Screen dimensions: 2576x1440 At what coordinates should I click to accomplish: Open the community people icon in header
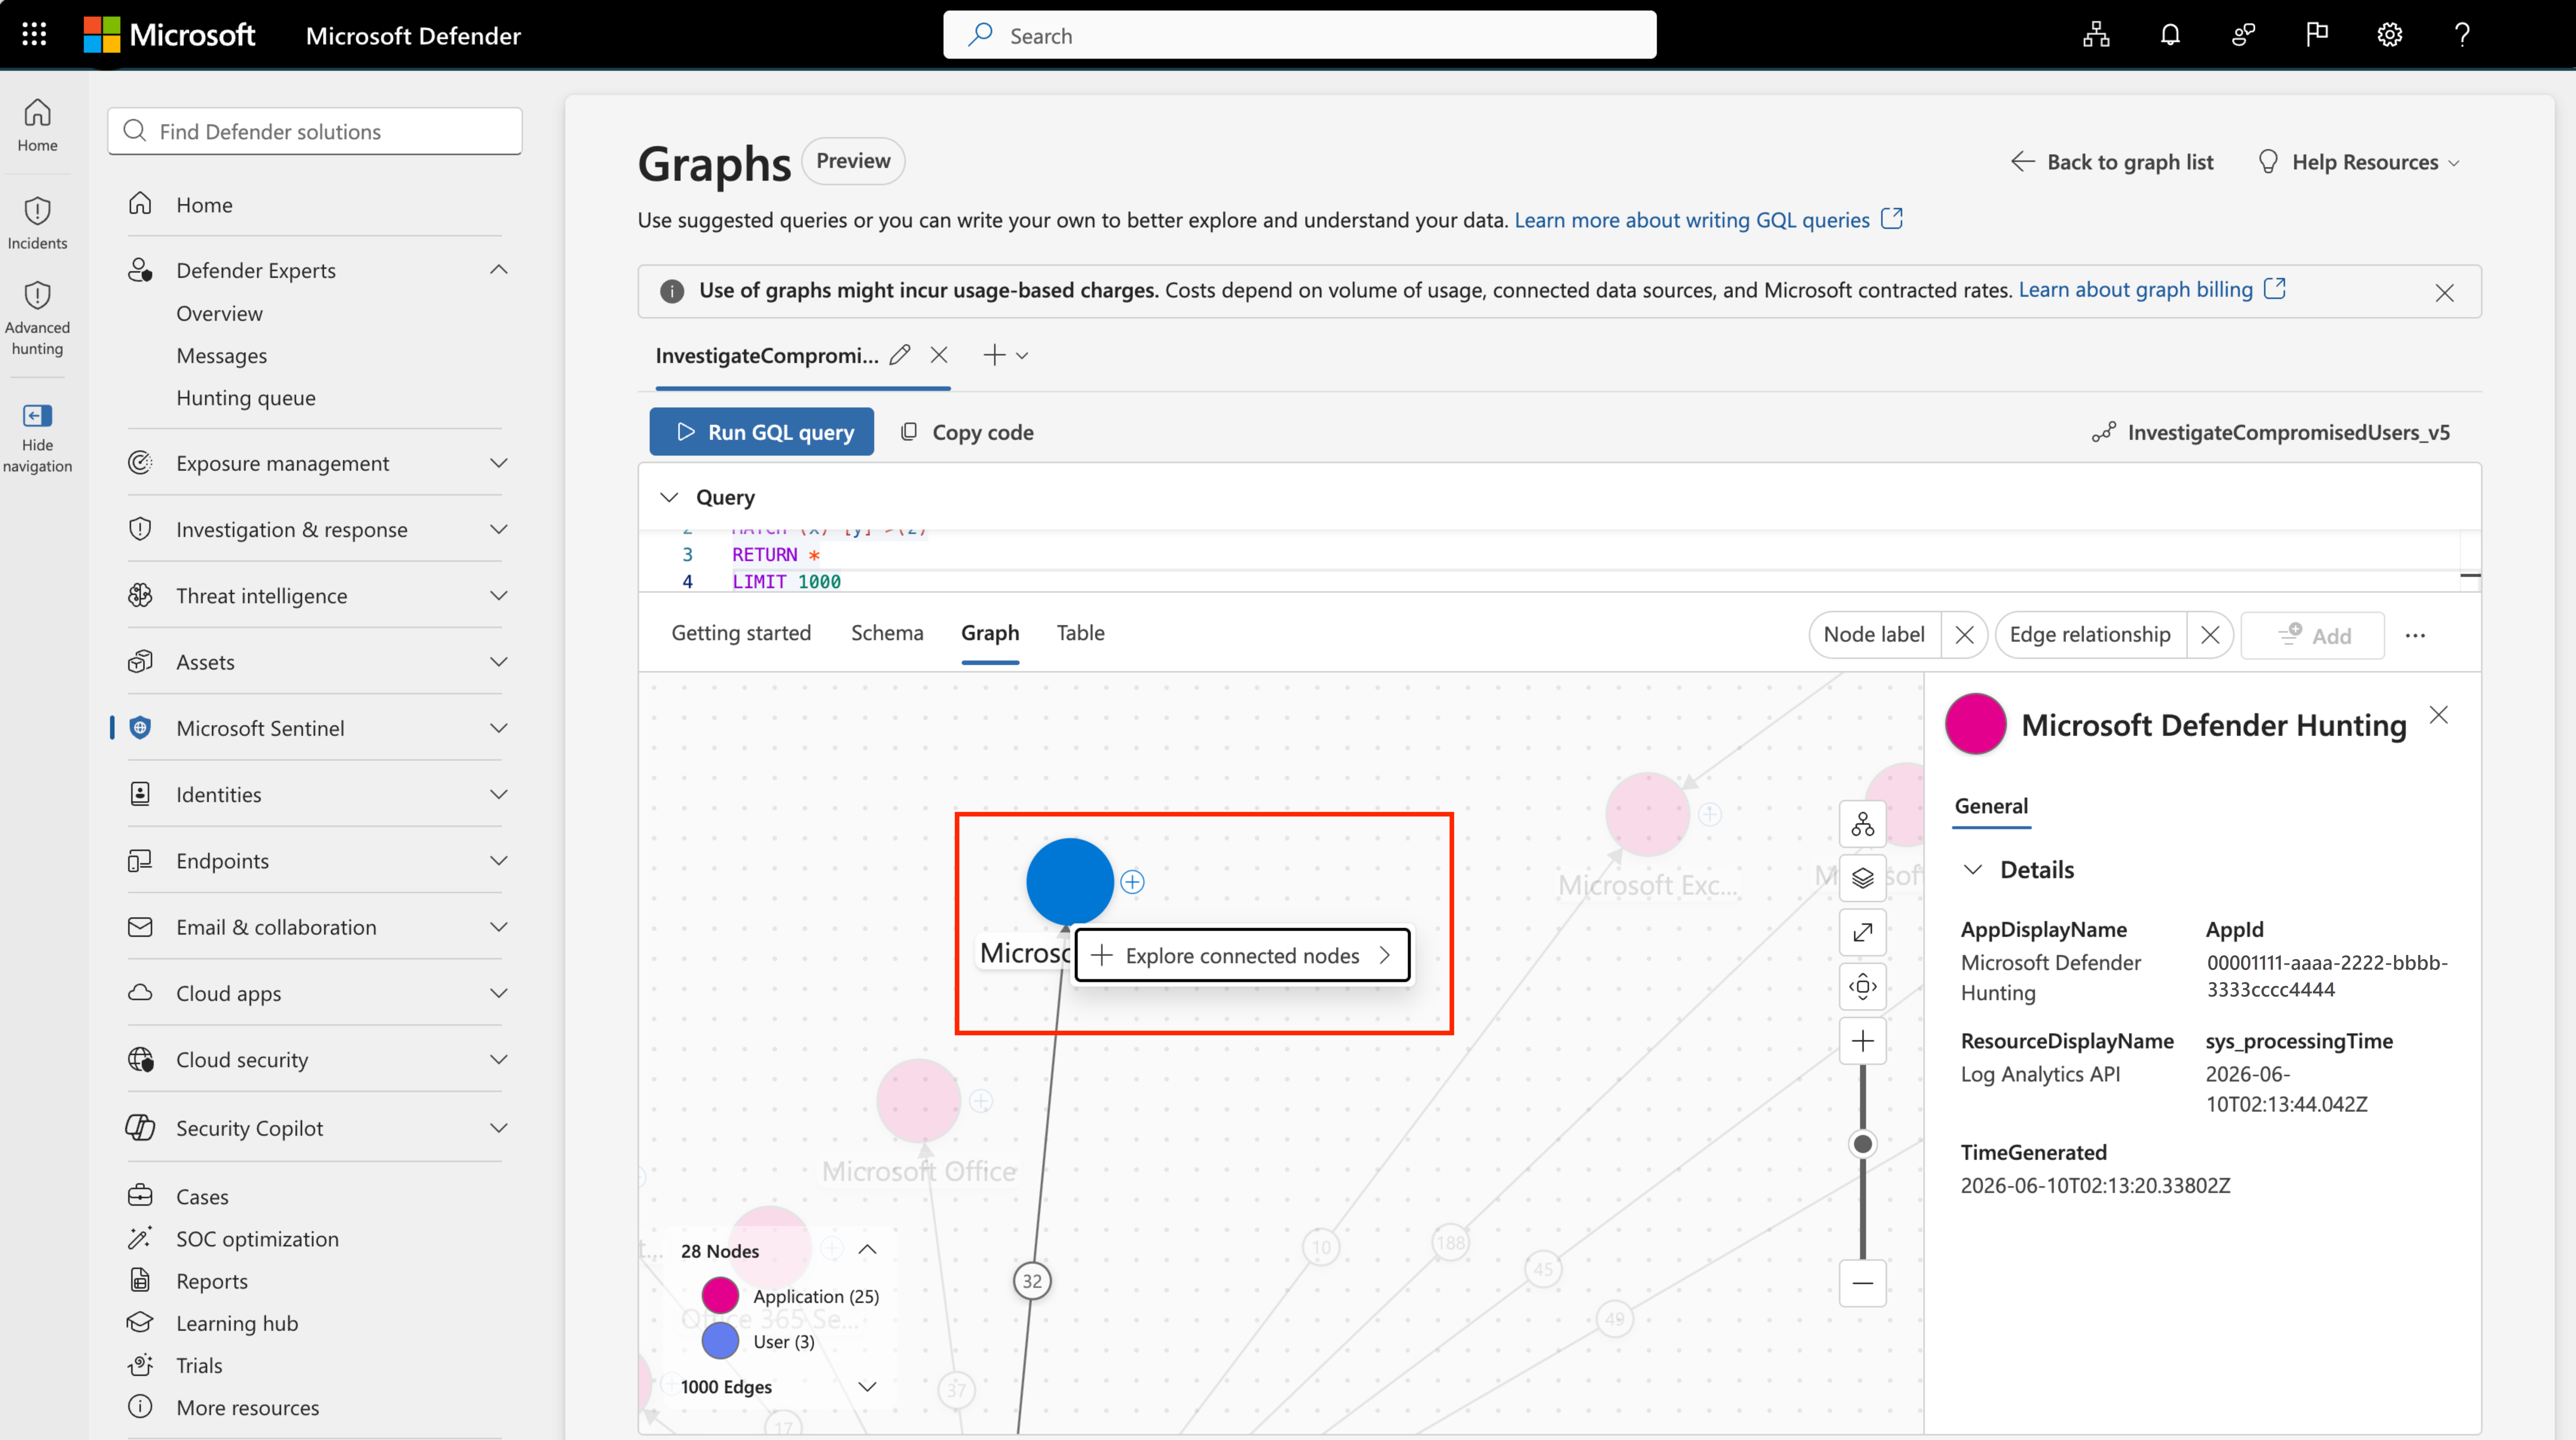2243,35
